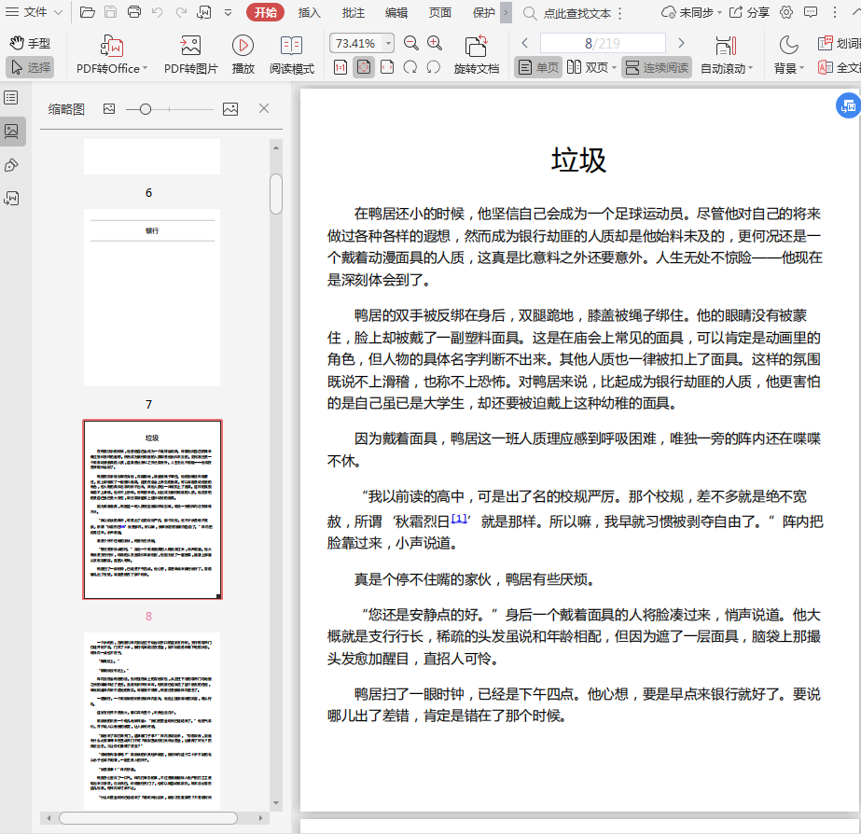The image size is (861, 834).
Task: Open 双页 options dropdown arrow
Action: click(614, 67)
